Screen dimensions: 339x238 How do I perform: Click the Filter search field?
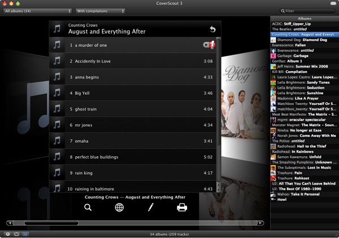308,11
